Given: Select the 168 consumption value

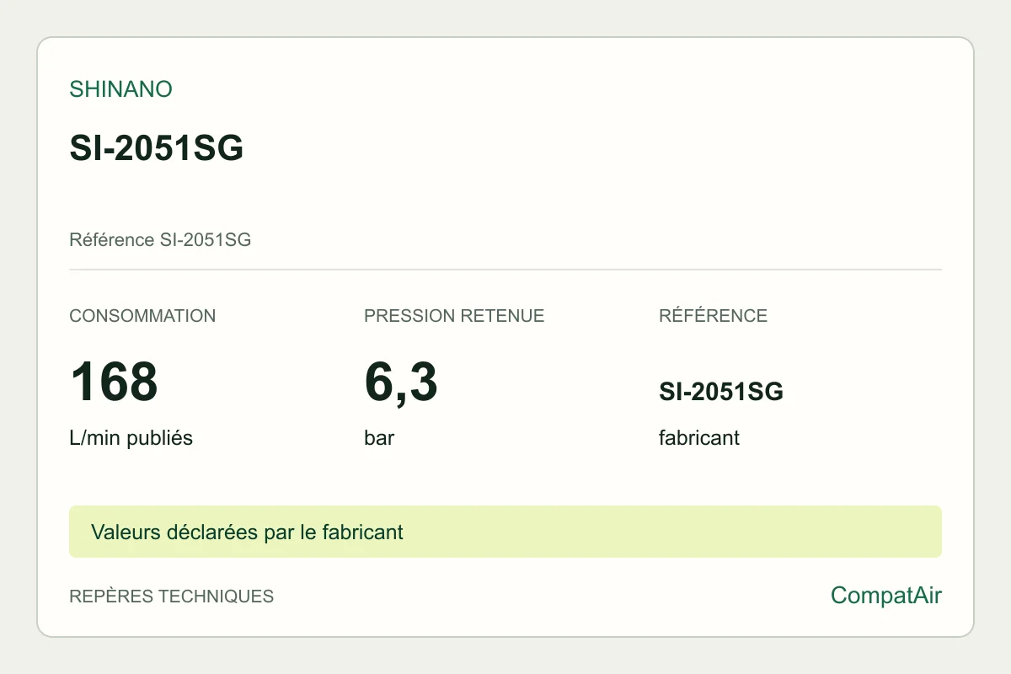Looking at the screenshot, I should pos(114,382).
